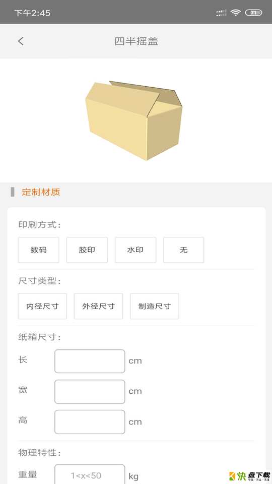Tap the 定制材质 section heading
This screenshot has width=272, height=484.
point(41,192)
